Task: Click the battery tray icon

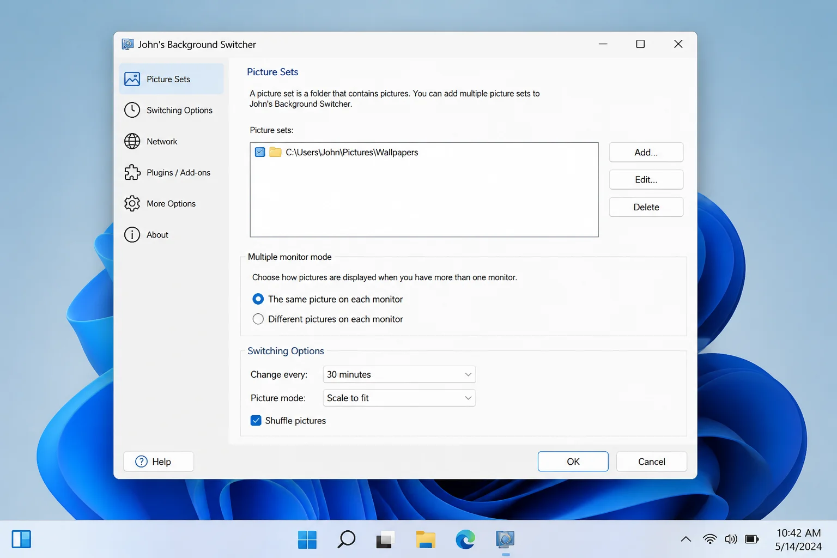Action: [752, 539]
